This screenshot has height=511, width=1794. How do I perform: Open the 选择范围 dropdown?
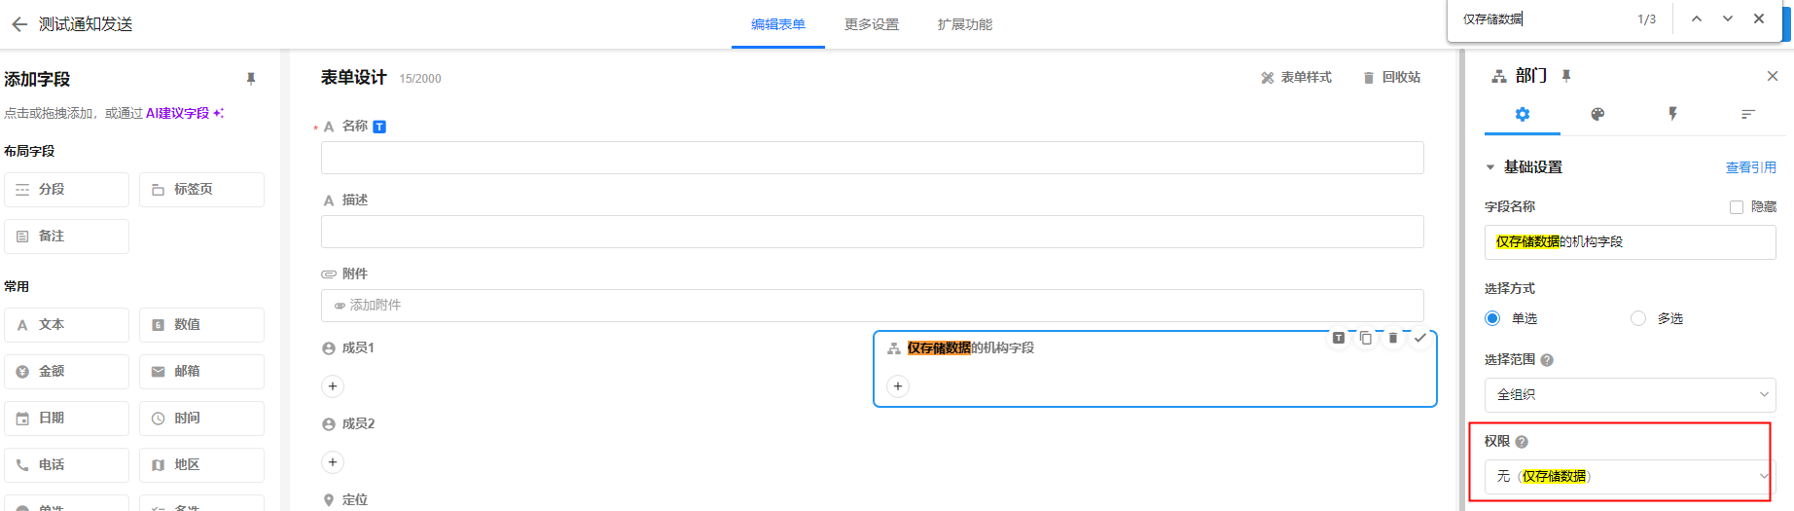click(x=1631, y=395)
